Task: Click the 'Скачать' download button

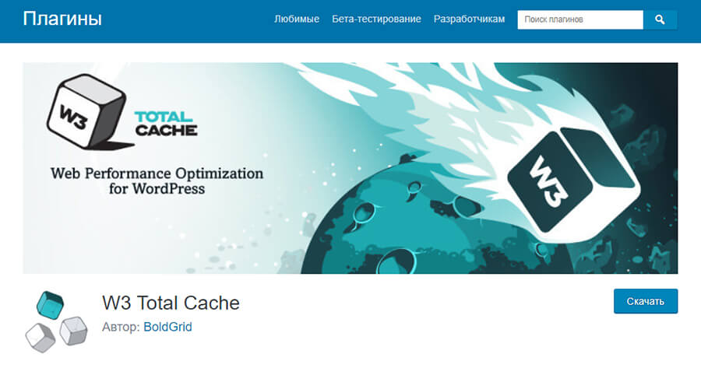Action: tap(646, 301)
